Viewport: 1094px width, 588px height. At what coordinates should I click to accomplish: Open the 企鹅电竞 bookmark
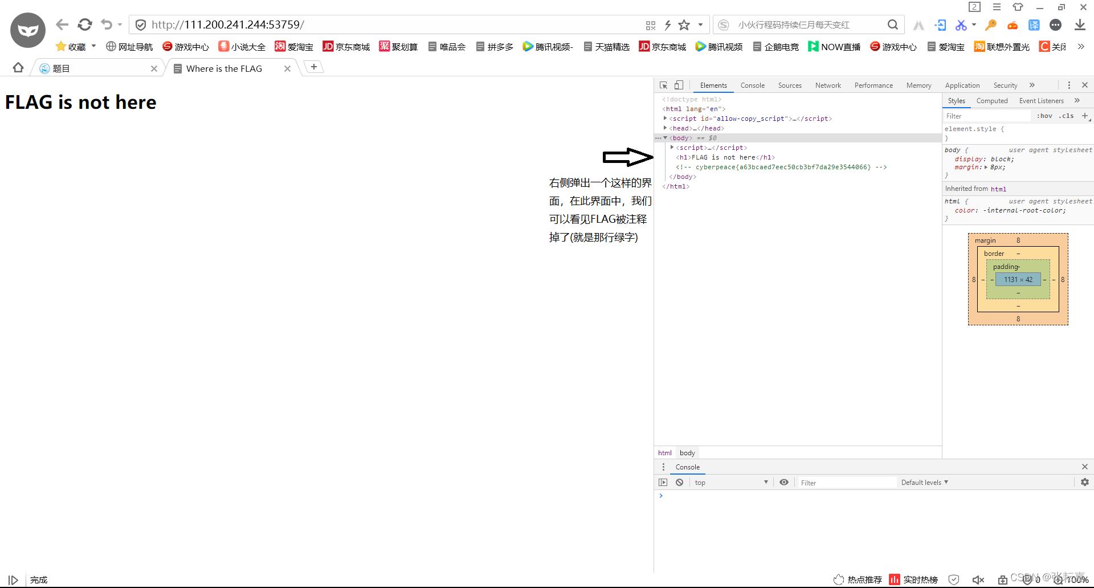775,47
